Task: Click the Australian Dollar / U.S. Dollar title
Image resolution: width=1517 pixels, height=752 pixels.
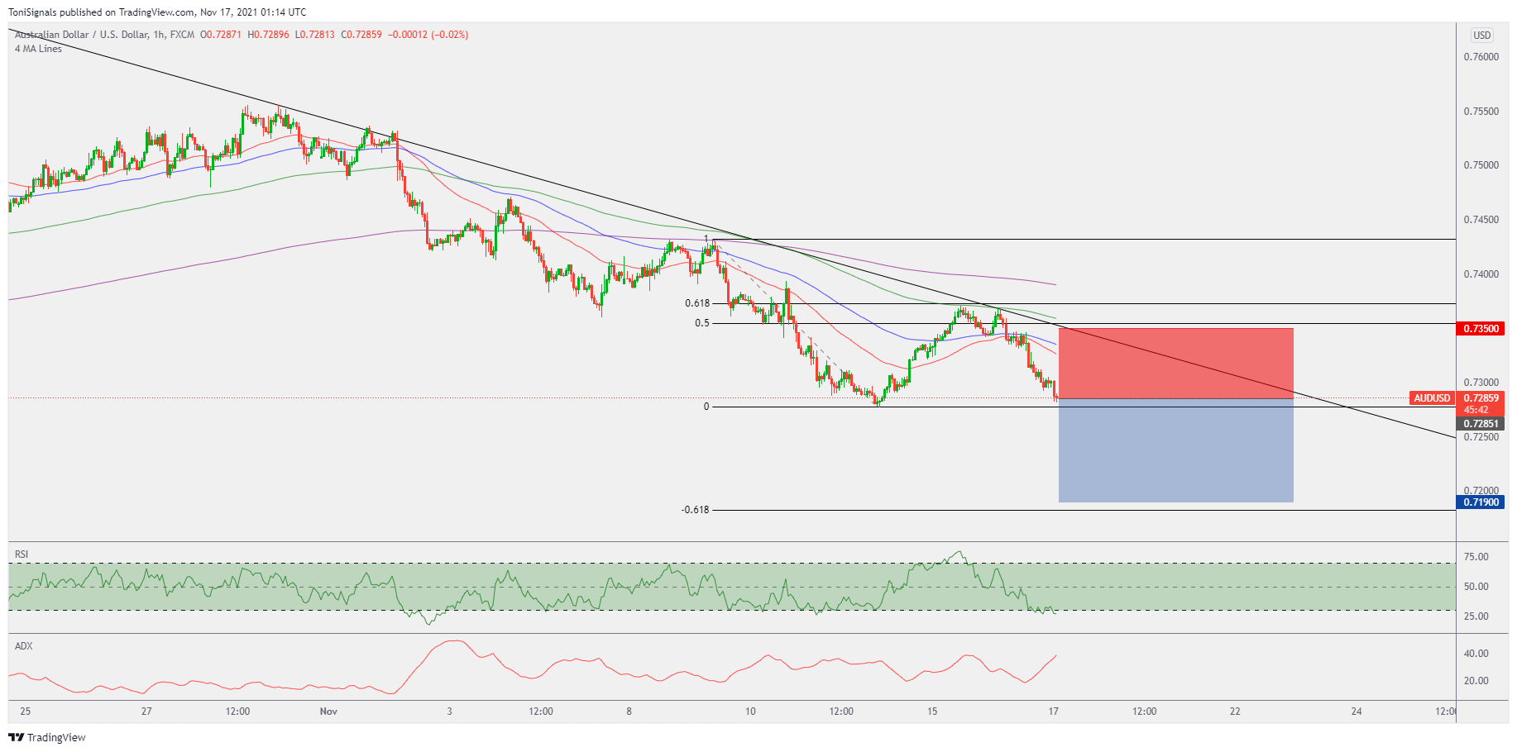Action: click(x=81, y=35)
